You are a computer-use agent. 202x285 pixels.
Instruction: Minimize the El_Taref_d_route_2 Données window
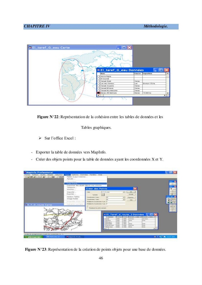tap(148, 215)
